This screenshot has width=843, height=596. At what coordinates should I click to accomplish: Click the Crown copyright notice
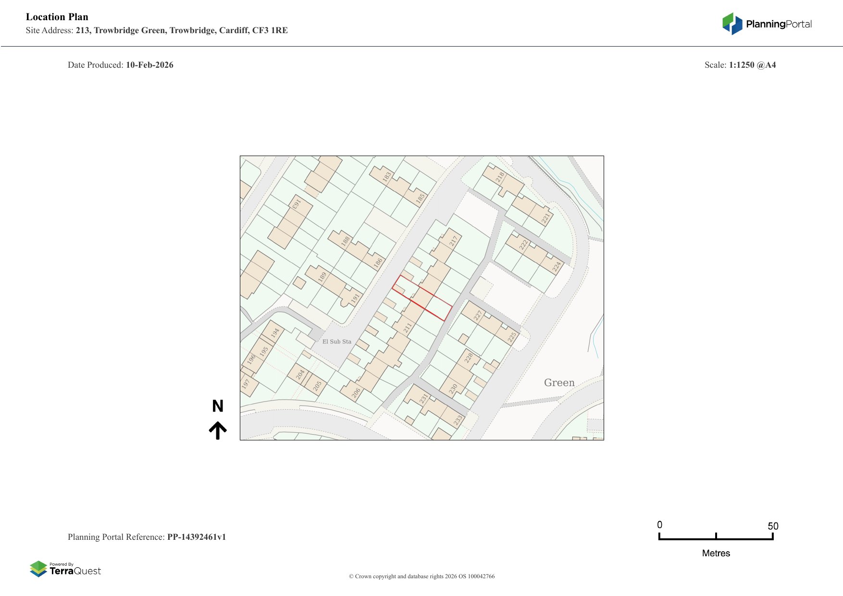point(421,576)
